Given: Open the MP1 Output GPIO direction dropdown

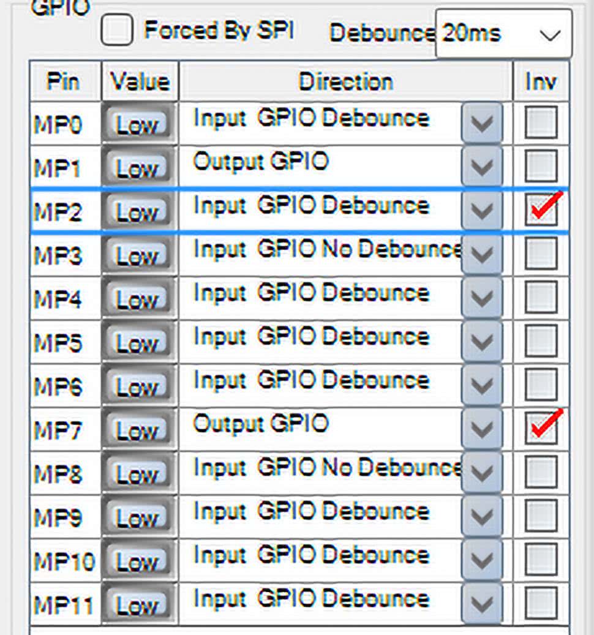Looking at the screenshot, I should 482,167.
